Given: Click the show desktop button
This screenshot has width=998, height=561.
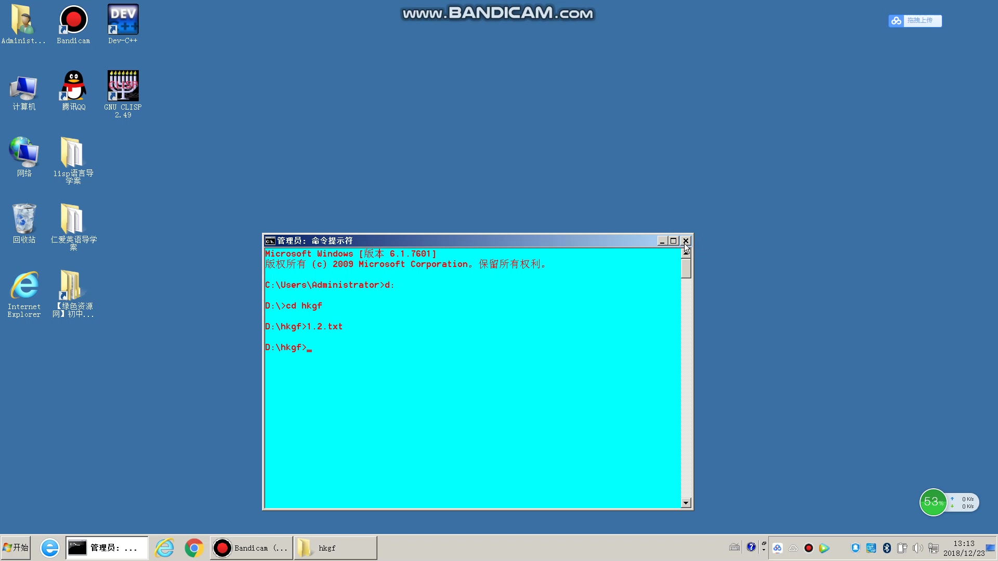Looking at the screenshot, I should click(991, 548).
